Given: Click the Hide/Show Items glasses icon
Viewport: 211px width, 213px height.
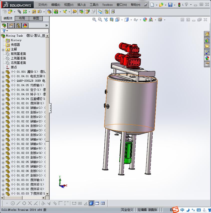Looking at the screenshot, I should pos(136,20).
